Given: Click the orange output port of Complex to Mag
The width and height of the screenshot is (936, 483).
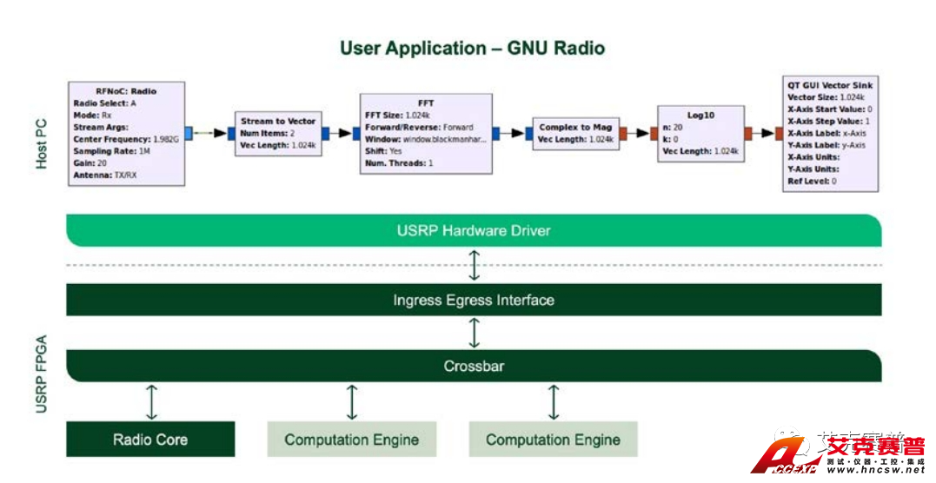Looking at the screenshot, I should point(622,134).
